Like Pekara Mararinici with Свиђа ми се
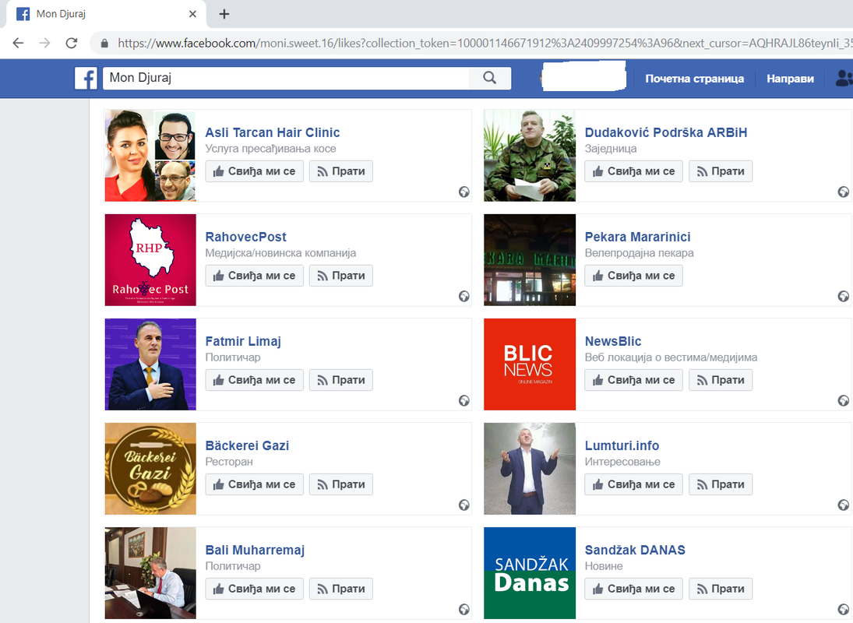 (633, 276)
